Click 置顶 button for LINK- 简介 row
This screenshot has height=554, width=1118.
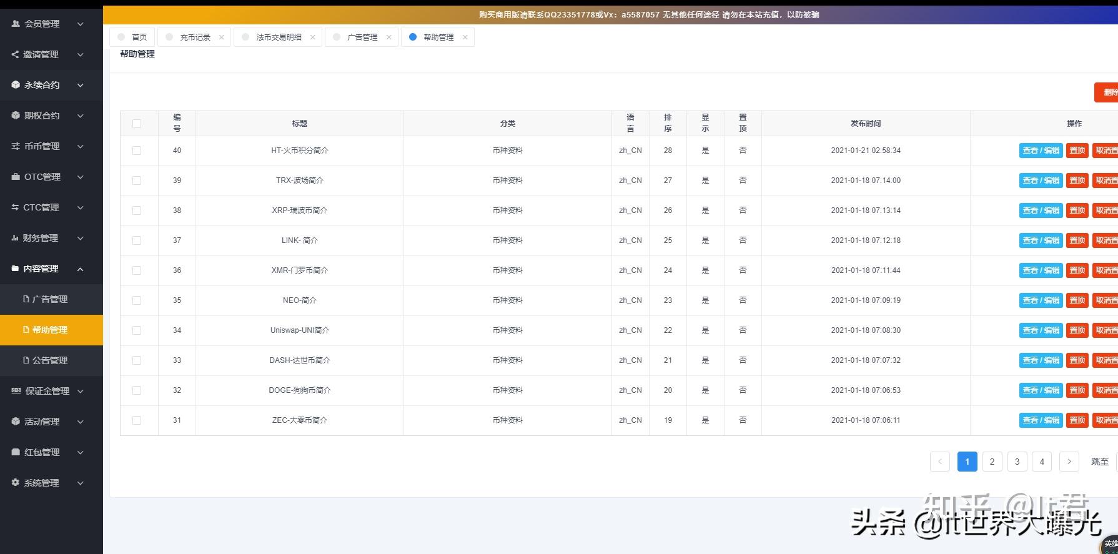pos(1077,240)
